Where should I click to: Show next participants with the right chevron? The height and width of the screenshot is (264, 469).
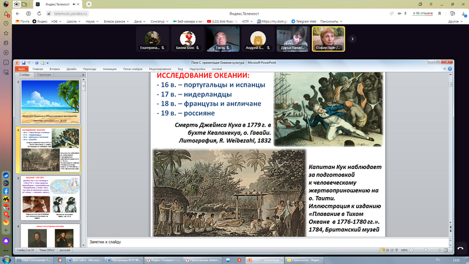(352, 39)
